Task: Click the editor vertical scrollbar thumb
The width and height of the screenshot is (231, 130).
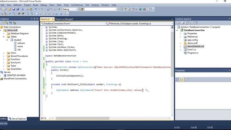Action: (x=172, y=54)
